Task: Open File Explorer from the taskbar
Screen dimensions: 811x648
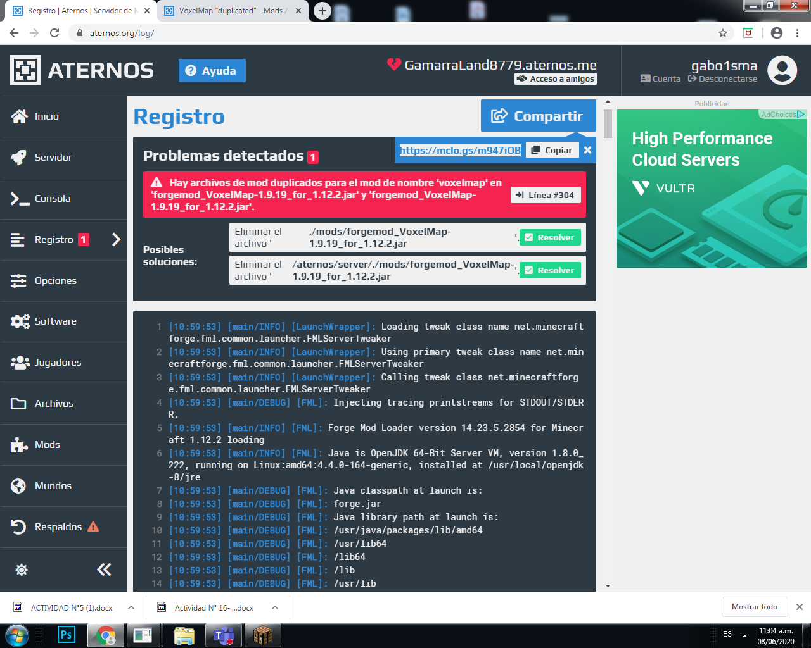Action: [184, 635]
